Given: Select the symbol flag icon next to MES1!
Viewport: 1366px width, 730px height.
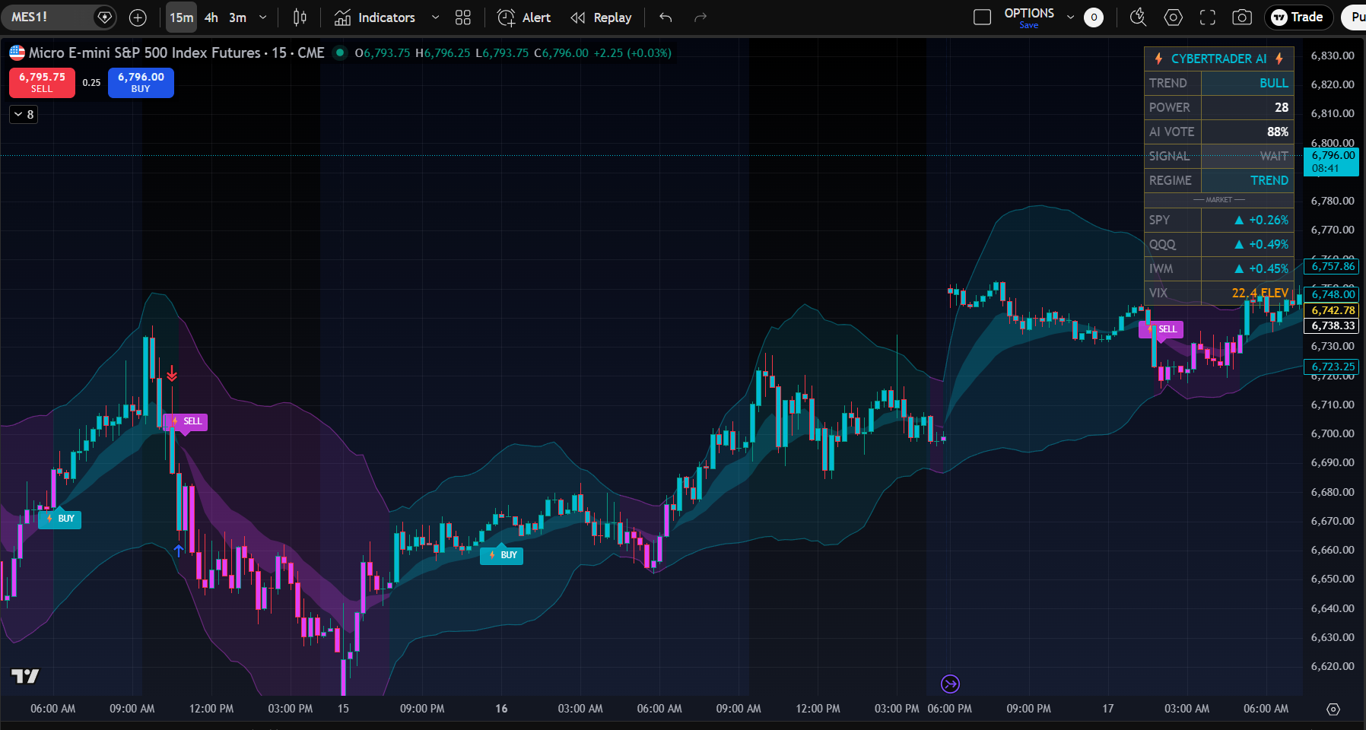Looking at the screenshot, I should coord(104,17).
